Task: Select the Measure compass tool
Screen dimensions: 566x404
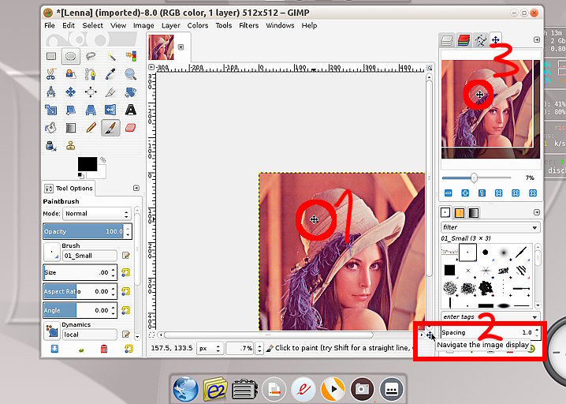Action: (x=51, y=92)
